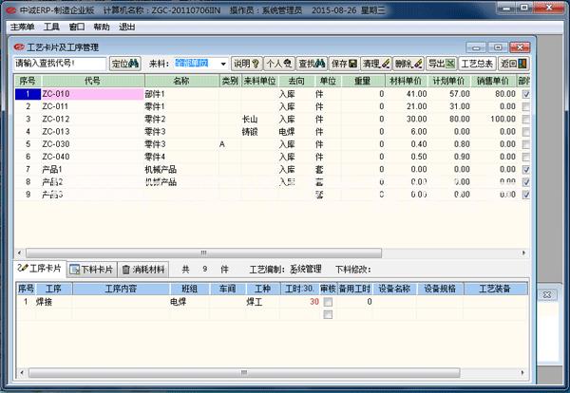Click the 工序内容 column header
The width and height of the screenshot is (570, 393).
(x=121, y=289)
